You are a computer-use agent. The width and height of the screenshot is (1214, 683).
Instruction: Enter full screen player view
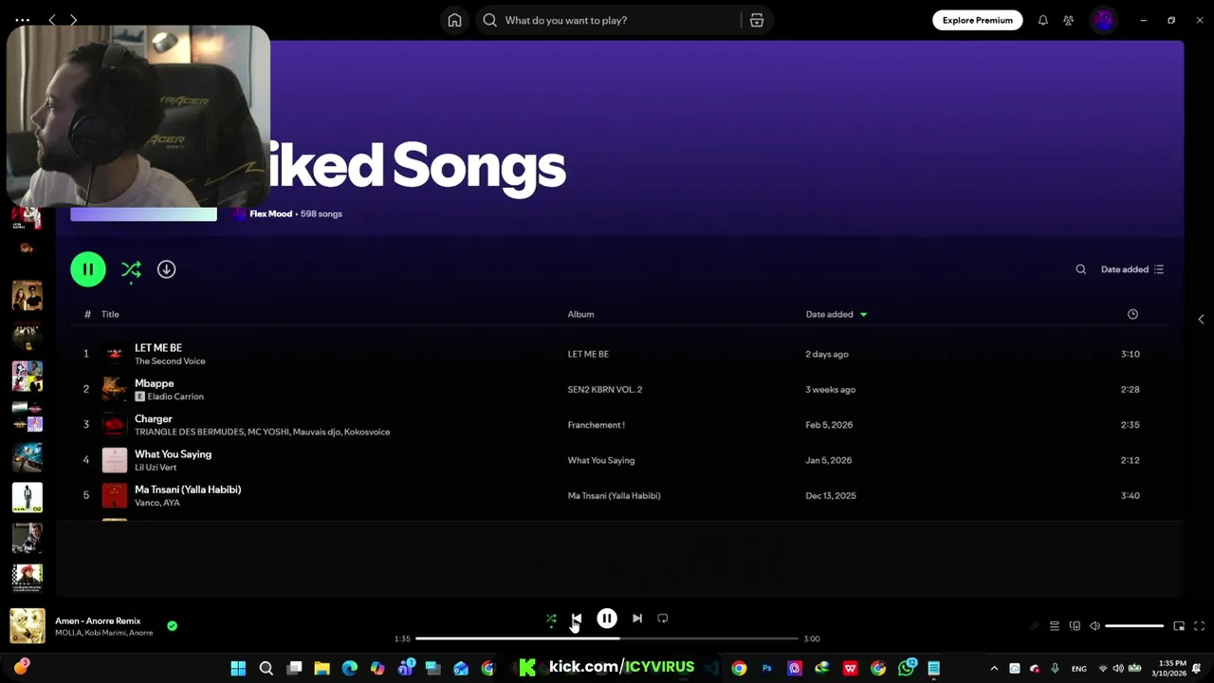1199,626
